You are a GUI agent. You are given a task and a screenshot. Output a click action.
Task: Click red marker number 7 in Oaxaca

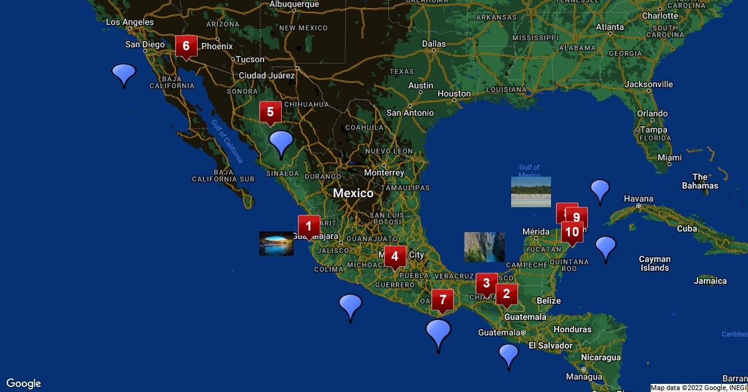pyautogui.click(x=443, y=300)
